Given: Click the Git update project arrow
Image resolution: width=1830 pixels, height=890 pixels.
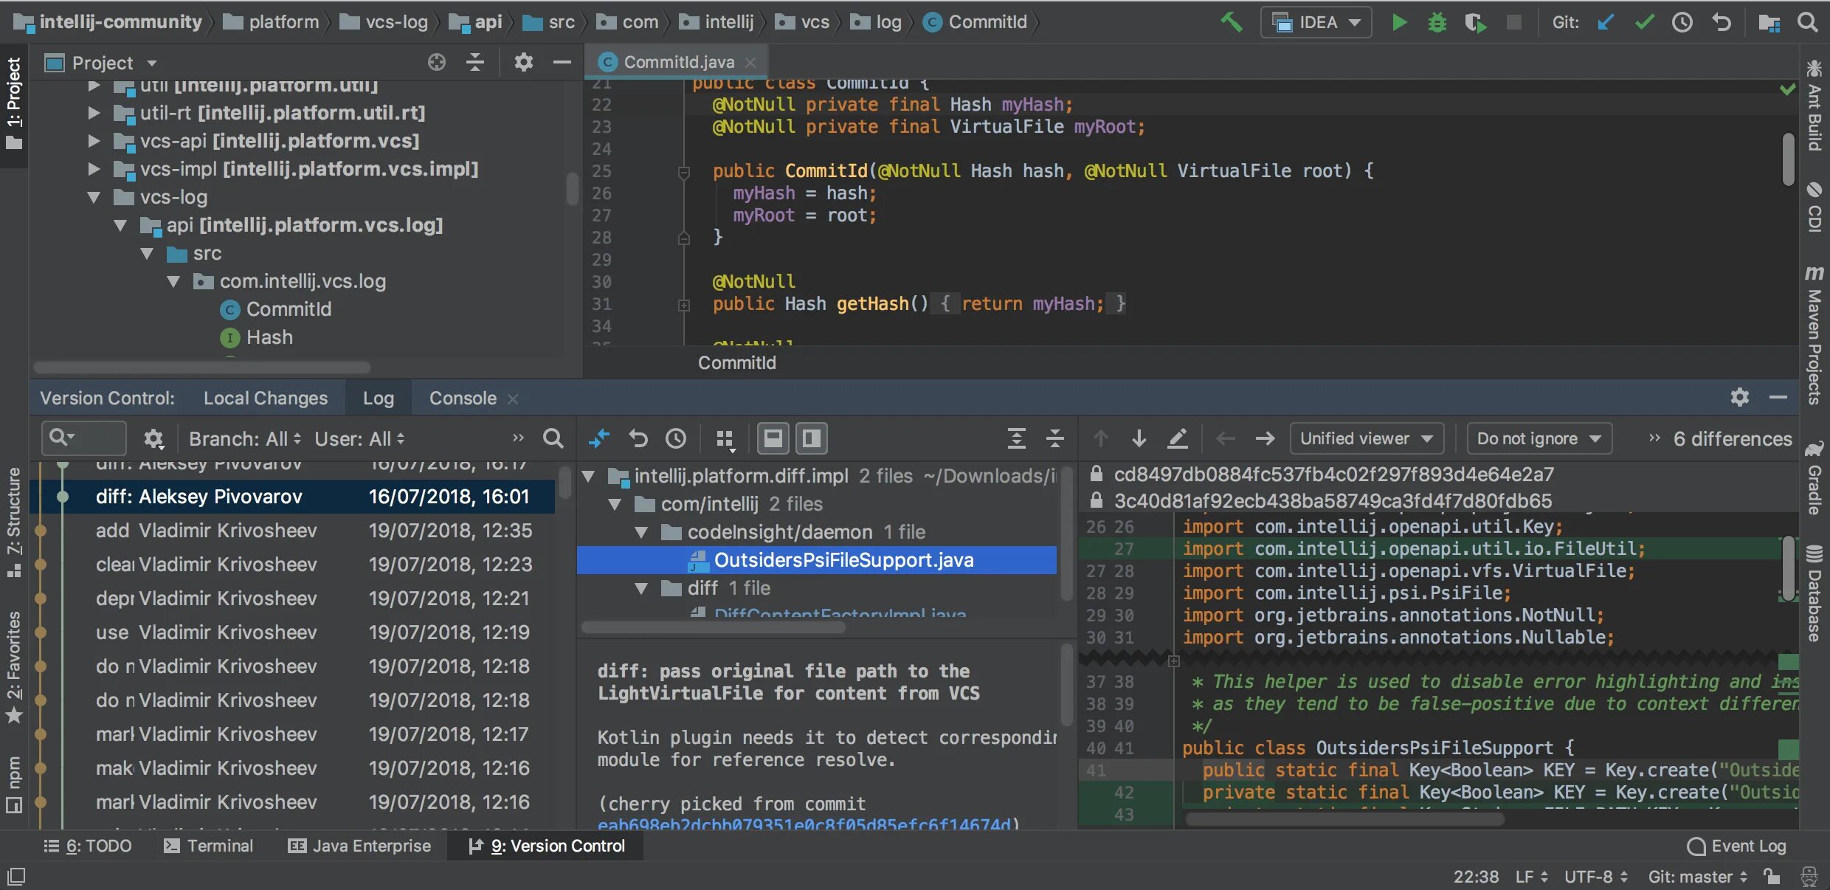Looking at the screenshot, I should click(x=1606, y=22).
